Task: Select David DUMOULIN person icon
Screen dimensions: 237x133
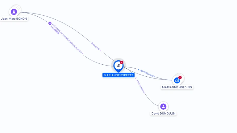Action: coord(163,107)
